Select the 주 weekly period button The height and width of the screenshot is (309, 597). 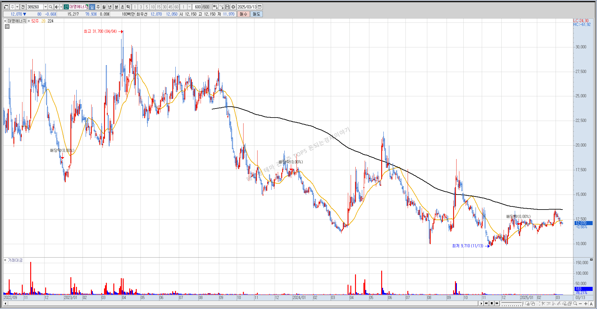coord(98,7)
